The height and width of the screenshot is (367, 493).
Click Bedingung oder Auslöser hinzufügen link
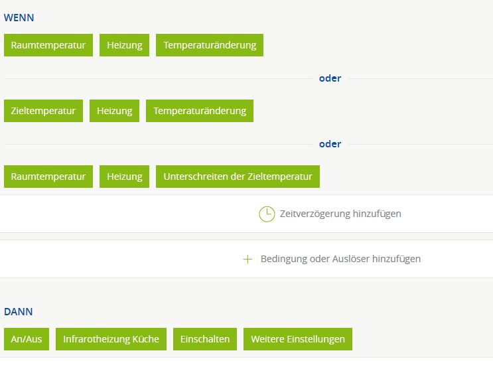coord(340,259)
